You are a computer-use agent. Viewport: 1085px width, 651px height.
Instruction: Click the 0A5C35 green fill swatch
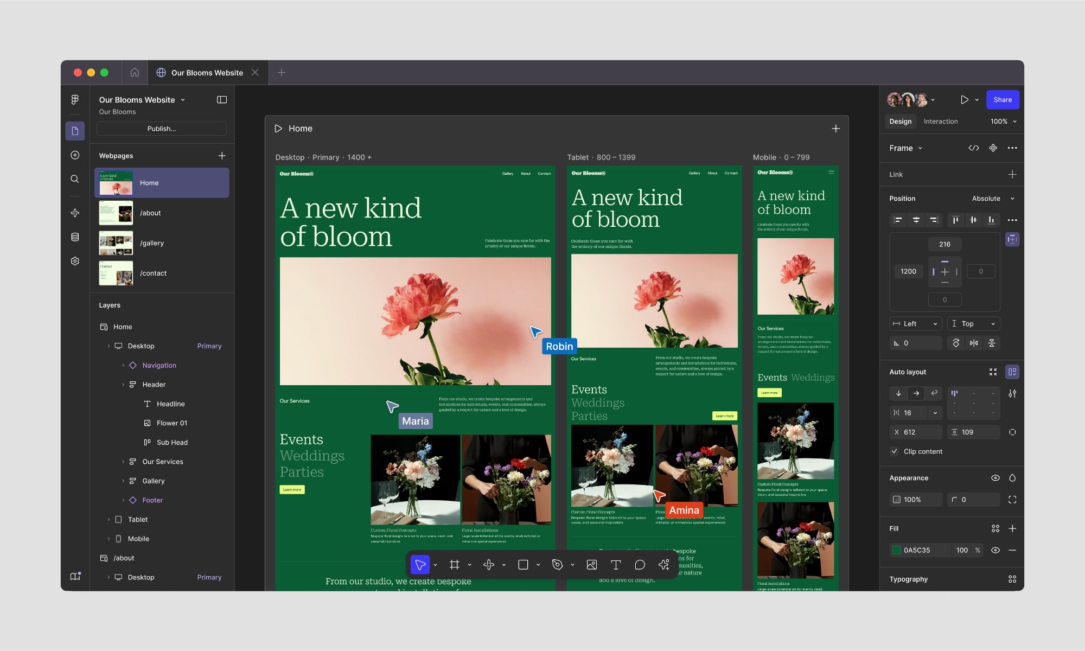896,550
